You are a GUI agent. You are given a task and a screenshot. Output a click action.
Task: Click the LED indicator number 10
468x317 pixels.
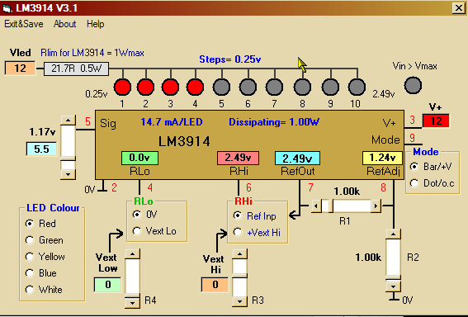point(357,88)
